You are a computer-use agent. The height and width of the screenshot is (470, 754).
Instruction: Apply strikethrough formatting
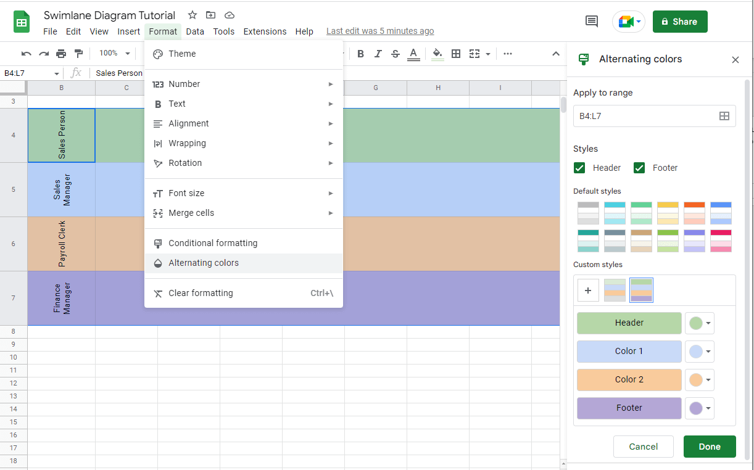point(395,54)
